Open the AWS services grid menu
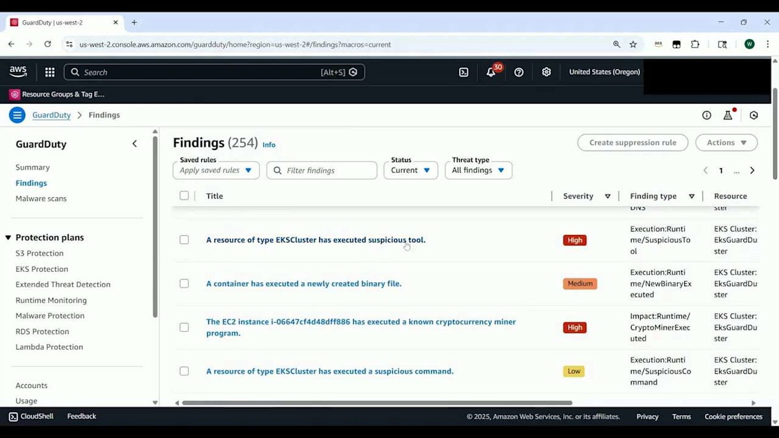Screen dimensions: 779x438 (50, 72)
